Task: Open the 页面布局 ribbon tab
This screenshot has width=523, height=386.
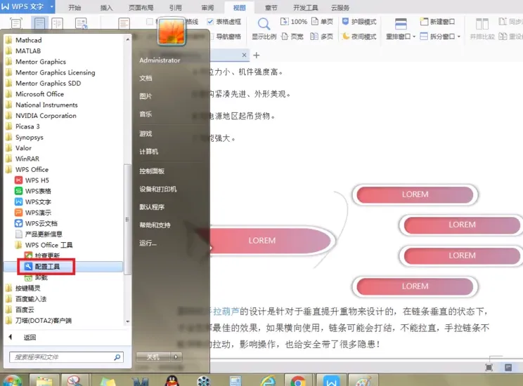Action: 141,7
